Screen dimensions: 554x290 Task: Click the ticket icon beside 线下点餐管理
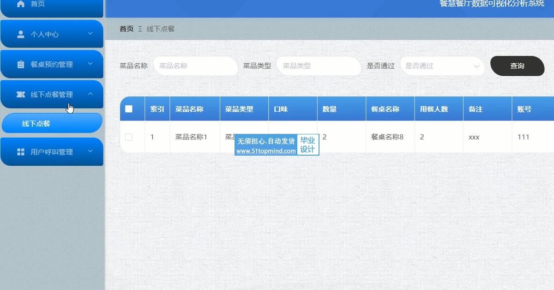click(20, 94)
